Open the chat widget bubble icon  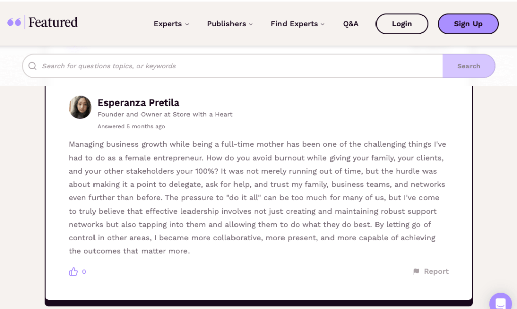(500, 303)
